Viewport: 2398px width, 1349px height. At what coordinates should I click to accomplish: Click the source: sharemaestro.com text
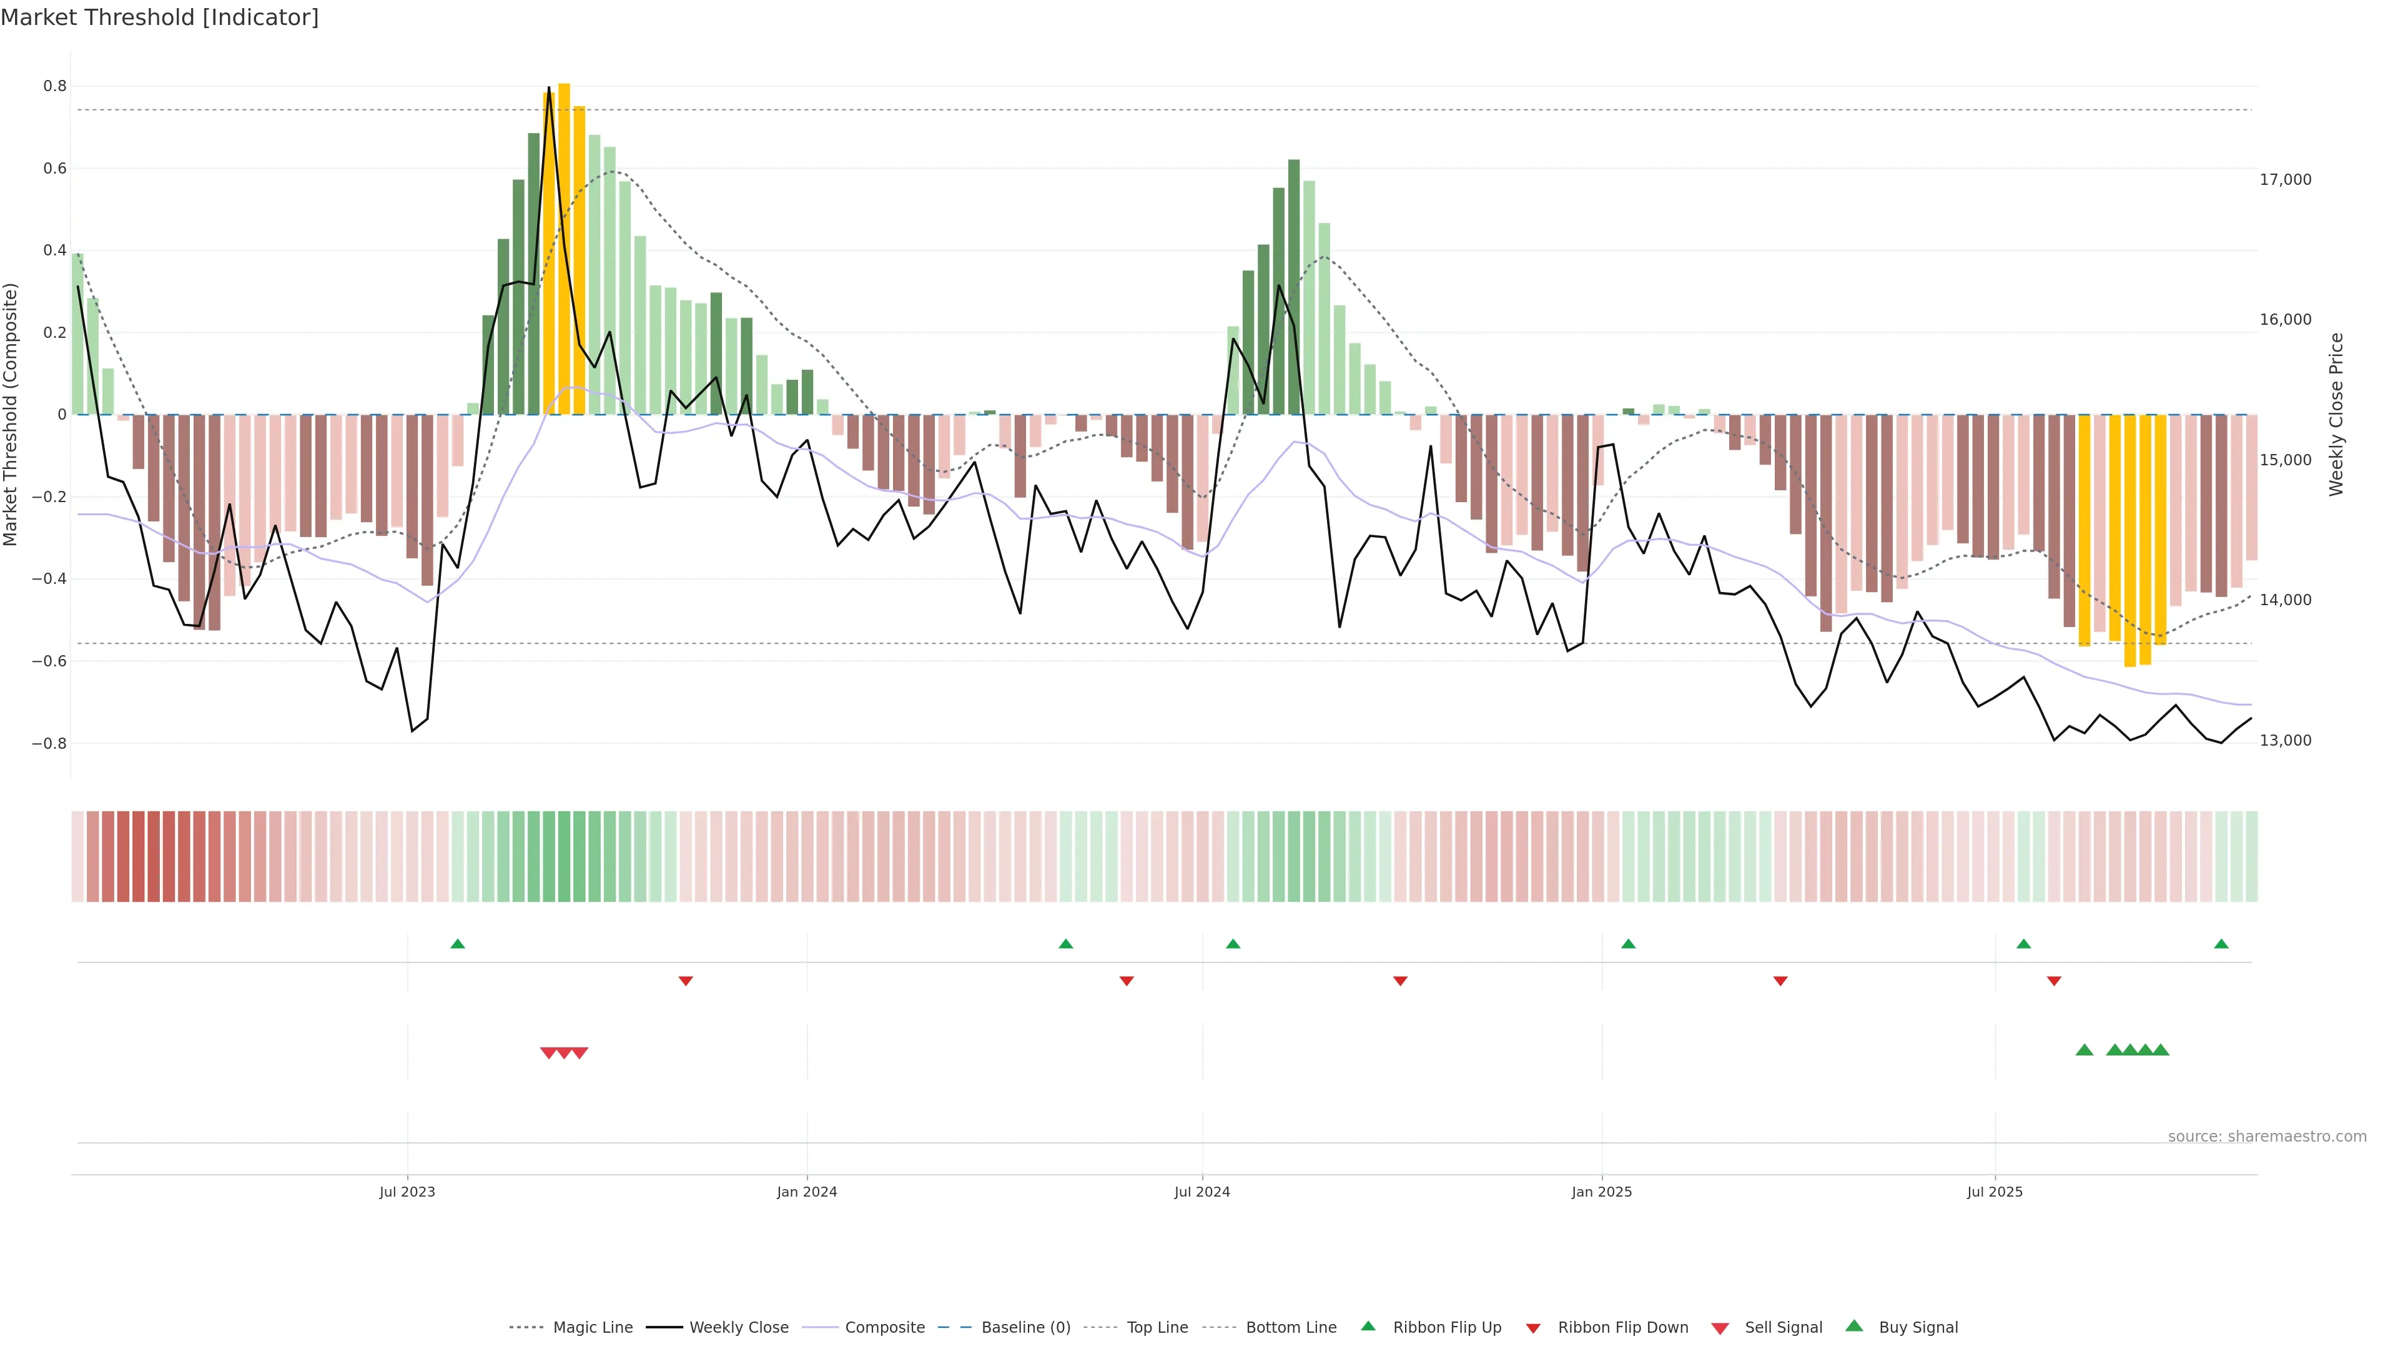tap(2267, 1137)
